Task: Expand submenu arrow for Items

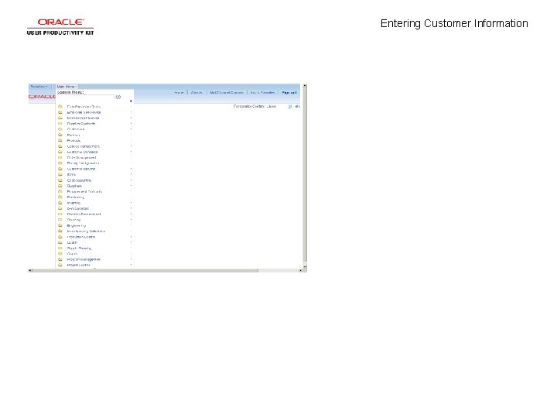Action: [131, 174]
